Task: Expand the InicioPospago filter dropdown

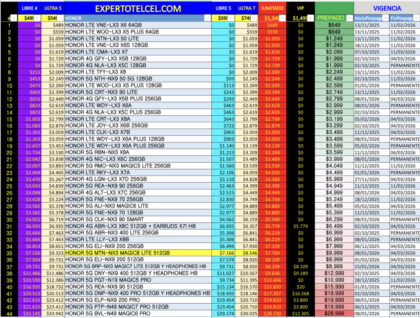Action: pyautogui.click(x=386, y=18)
